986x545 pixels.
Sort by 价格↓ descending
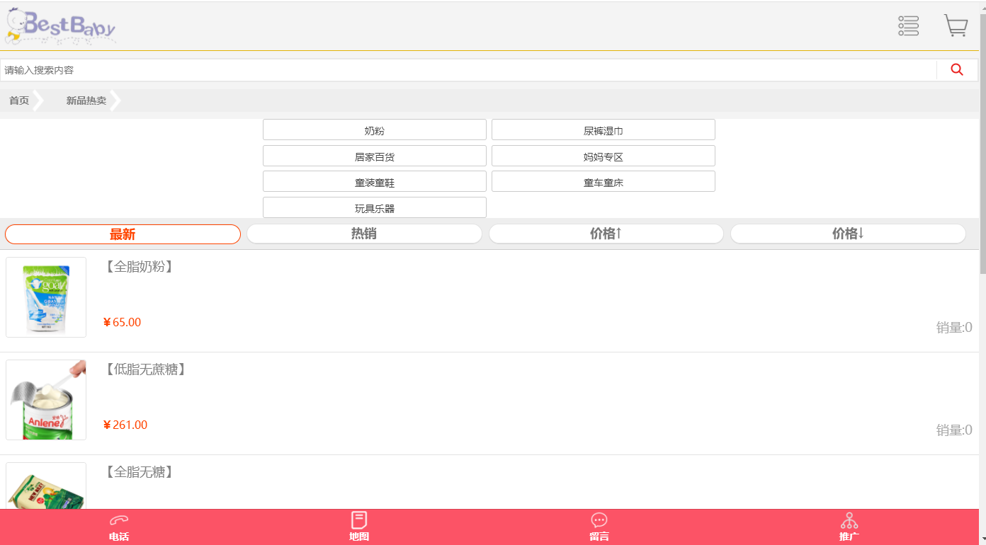tap(848, 234)
